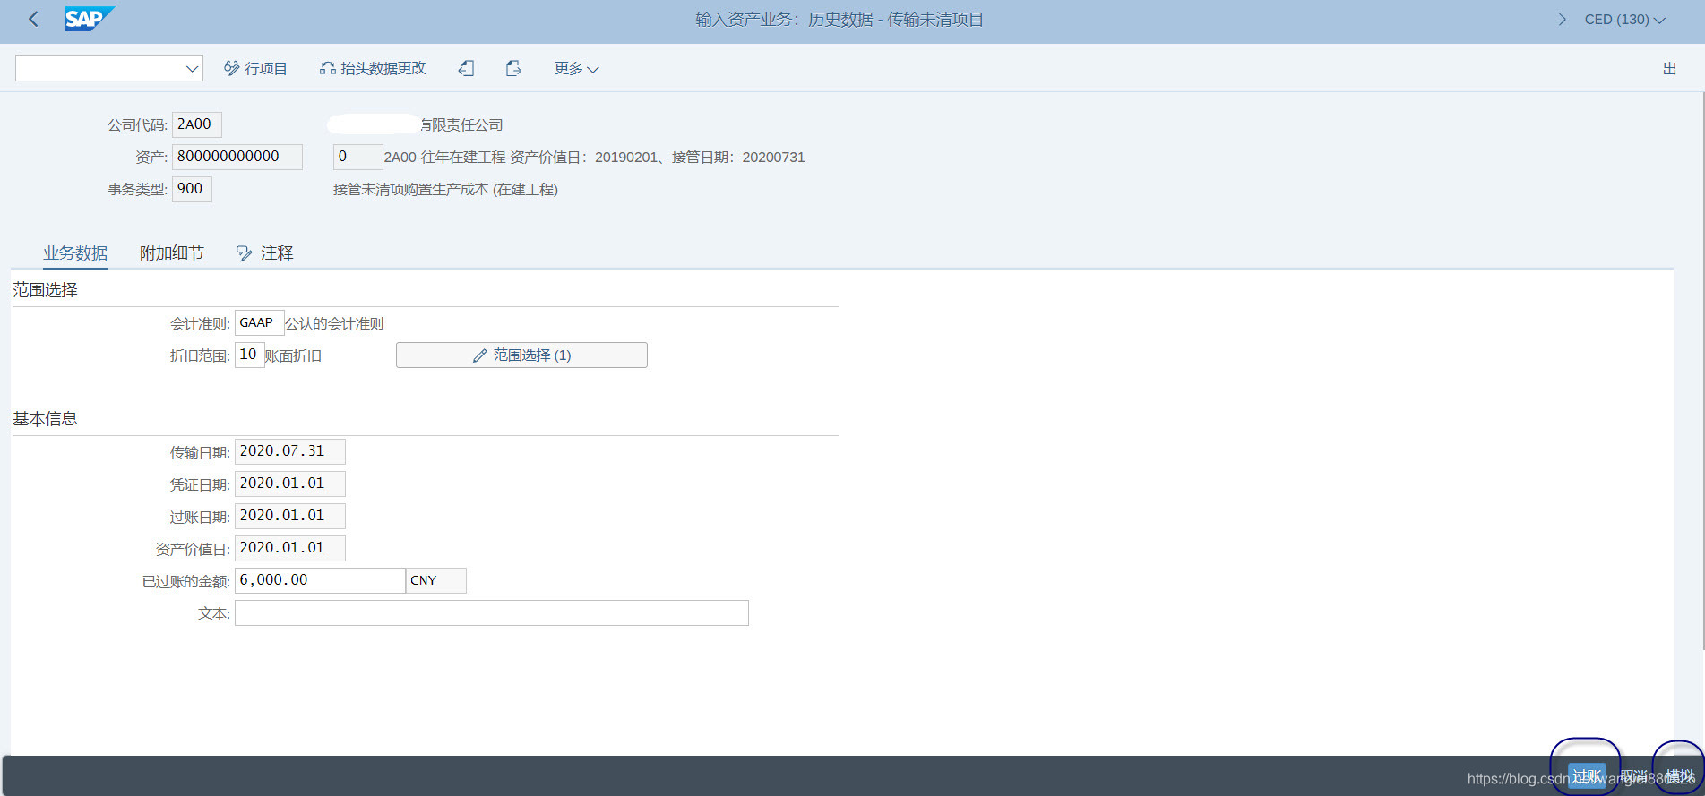The width and height of the screenshot is (1705, 796).
Task: Click the asset description starting 2A00-往年在建工程
Action: click(594, 158)
